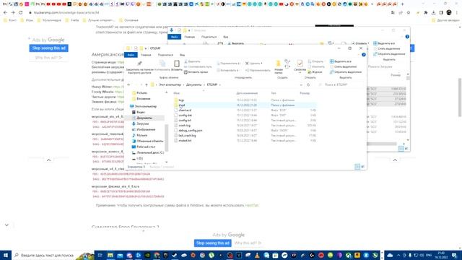Open Свойства in ETS2MP ribbon

[x=300, y=66]
